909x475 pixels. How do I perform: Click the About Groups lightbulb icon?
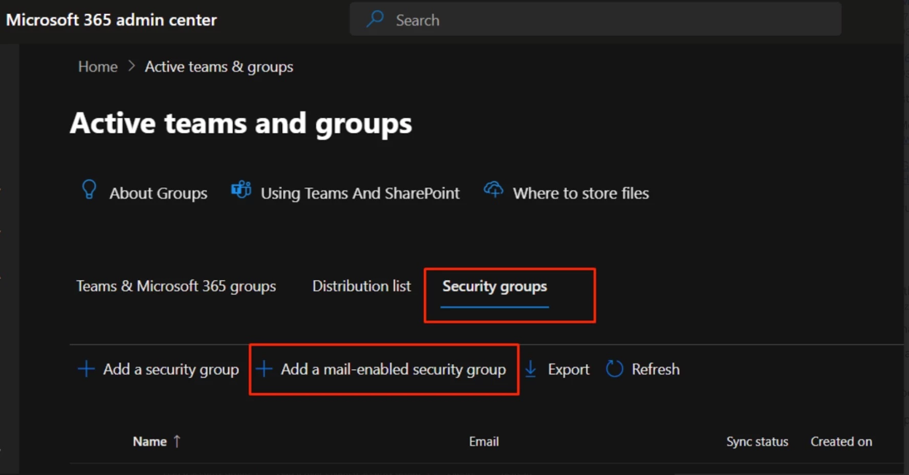tap(89, 189)
